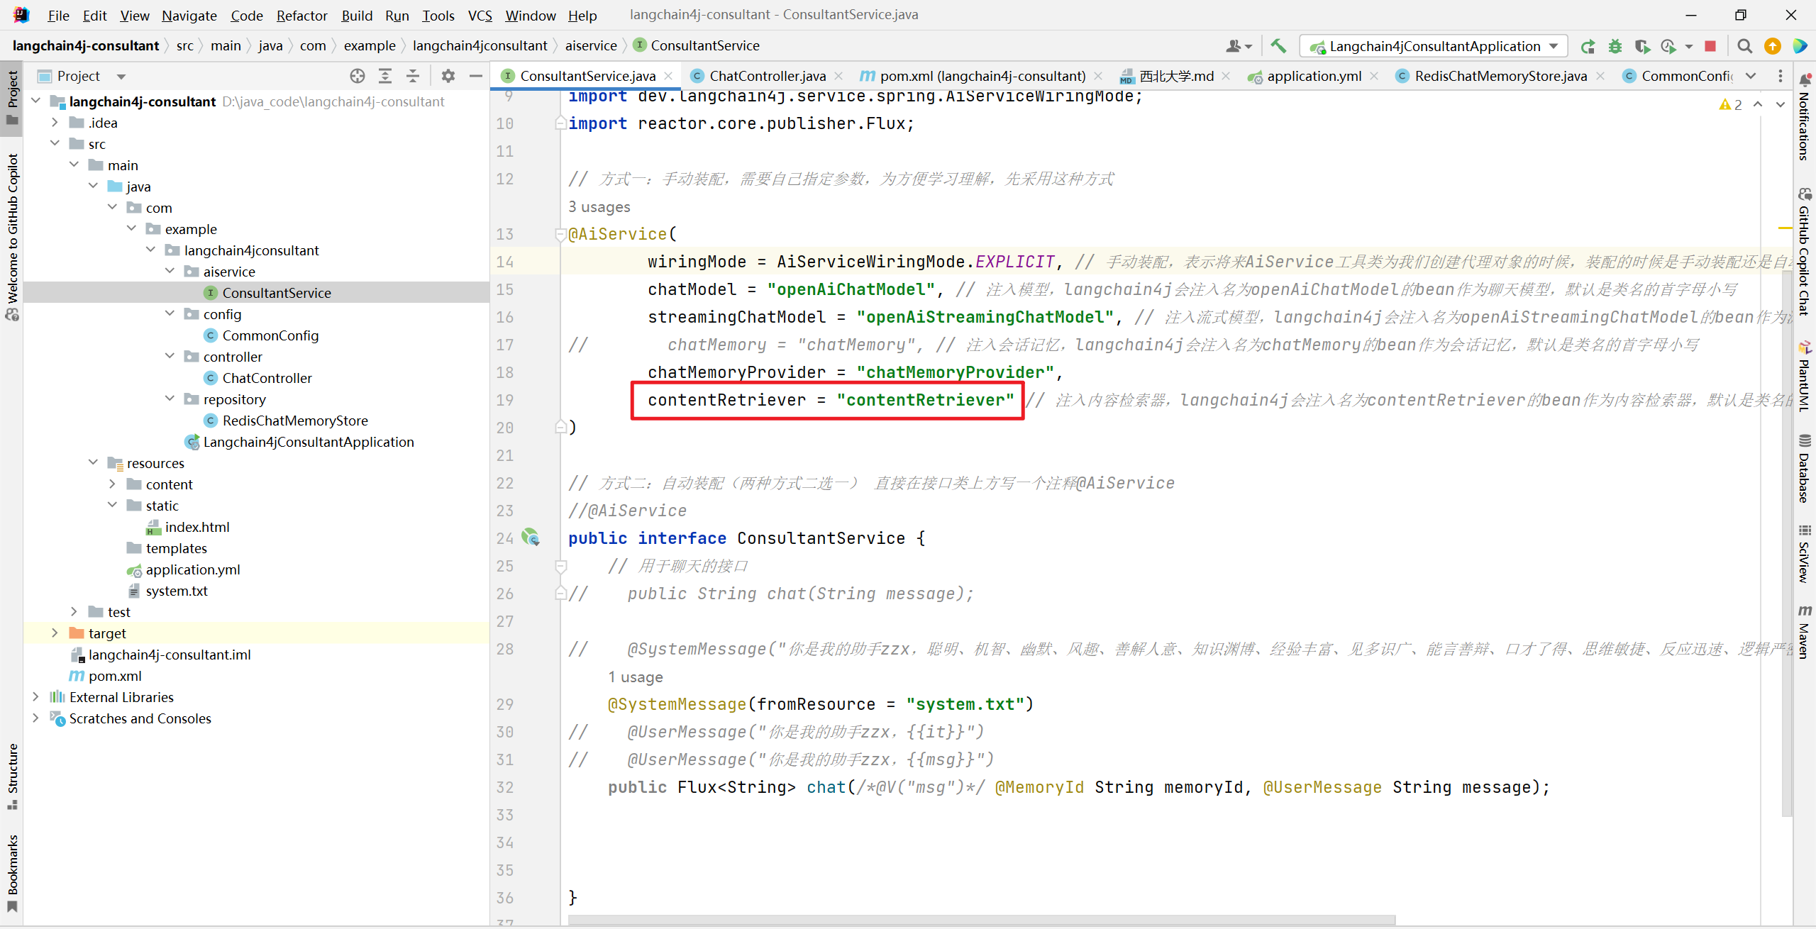Screen dimensions: 1816x929
Task: Click the gutter icon beside line 24
Action: coord(531,537)
